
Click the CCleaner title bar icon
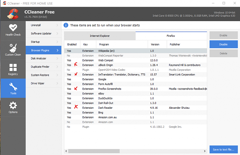click(4, 3)
